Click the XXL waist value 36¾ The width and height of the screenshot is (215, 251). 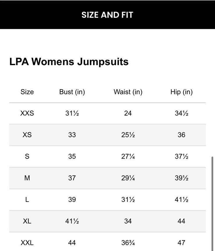[128, 243]
